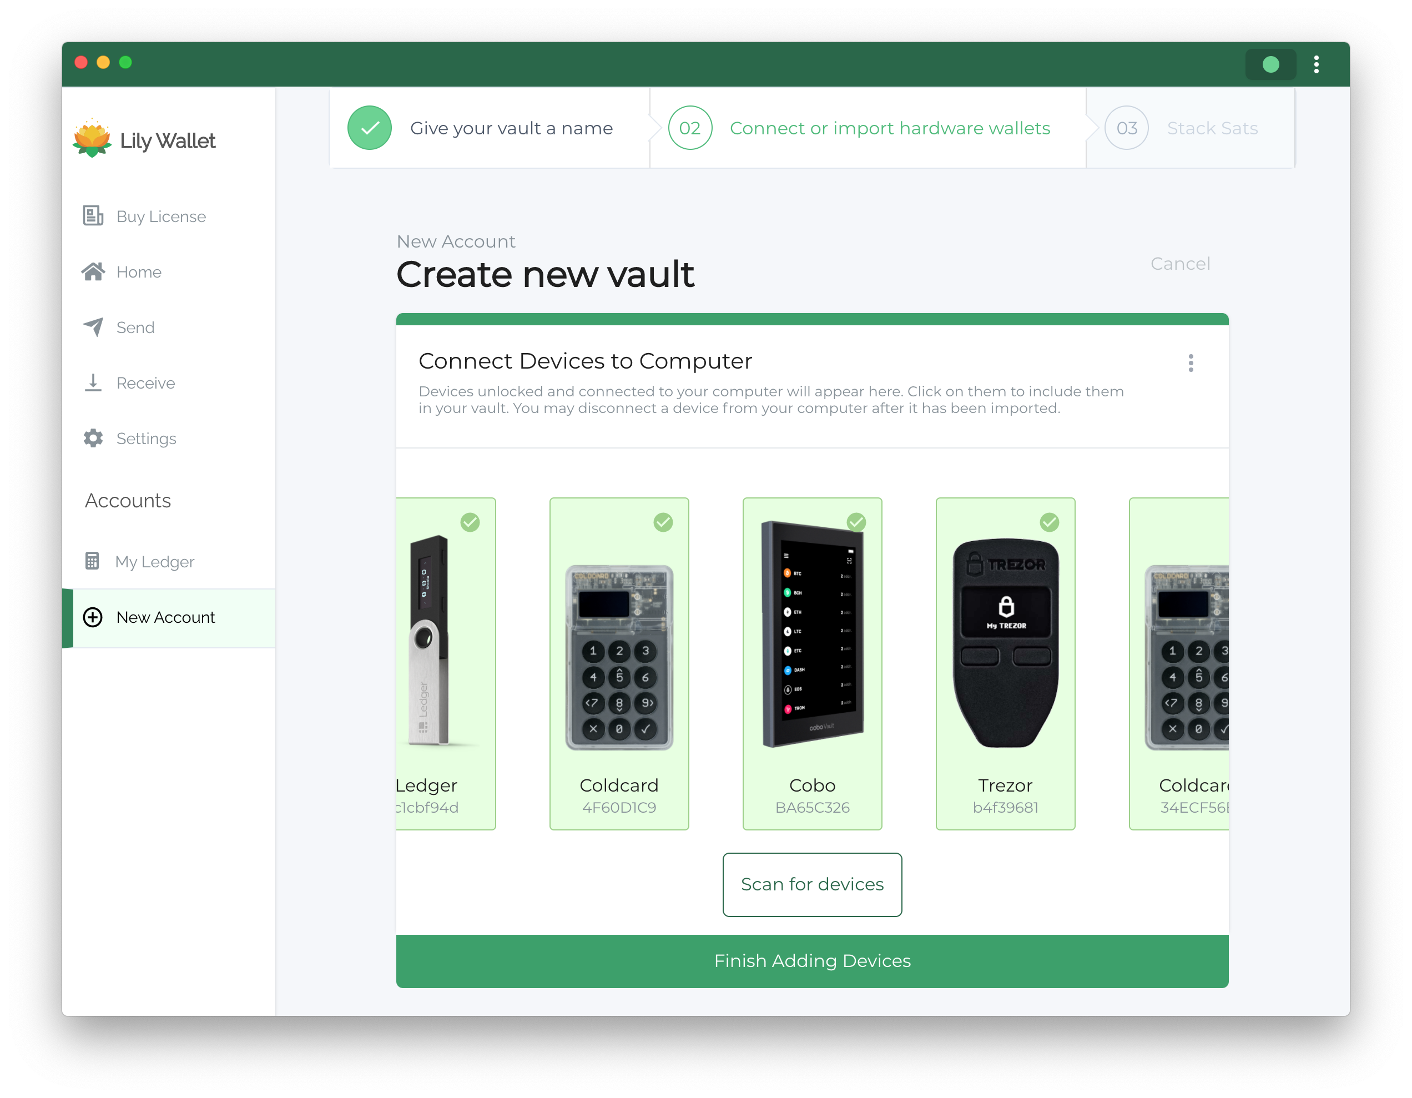Click Cancel to discard new vault
The image size is (1412, 1098).
pyautogui.click(x=1181, y=264)
